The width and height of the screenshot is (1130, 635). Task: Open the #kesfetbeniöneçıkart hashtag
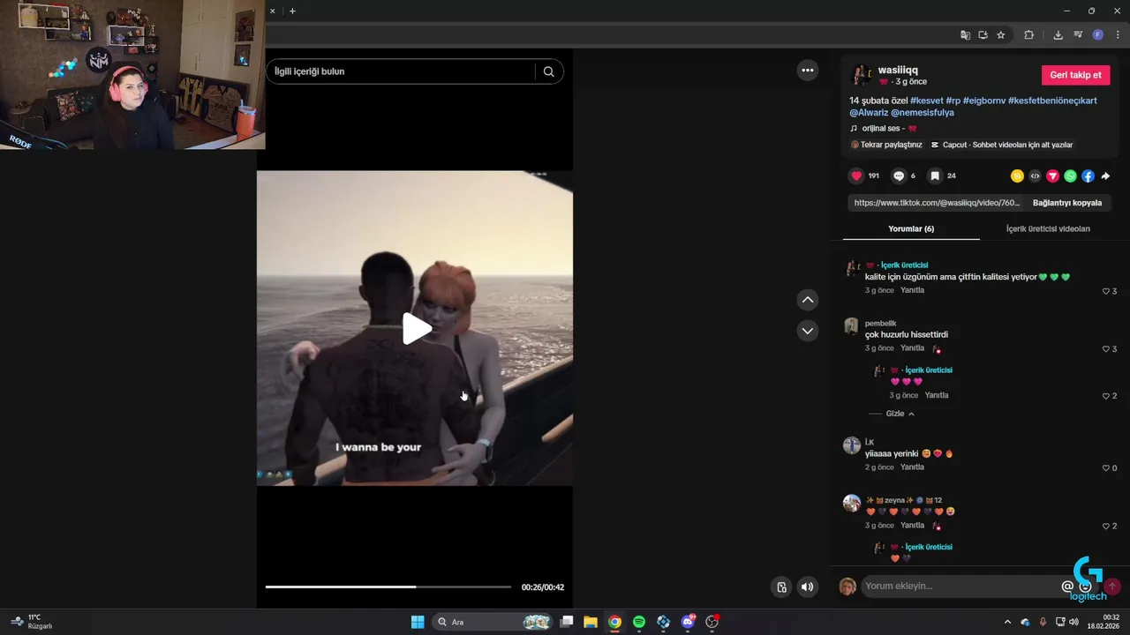pos(1052,101)
